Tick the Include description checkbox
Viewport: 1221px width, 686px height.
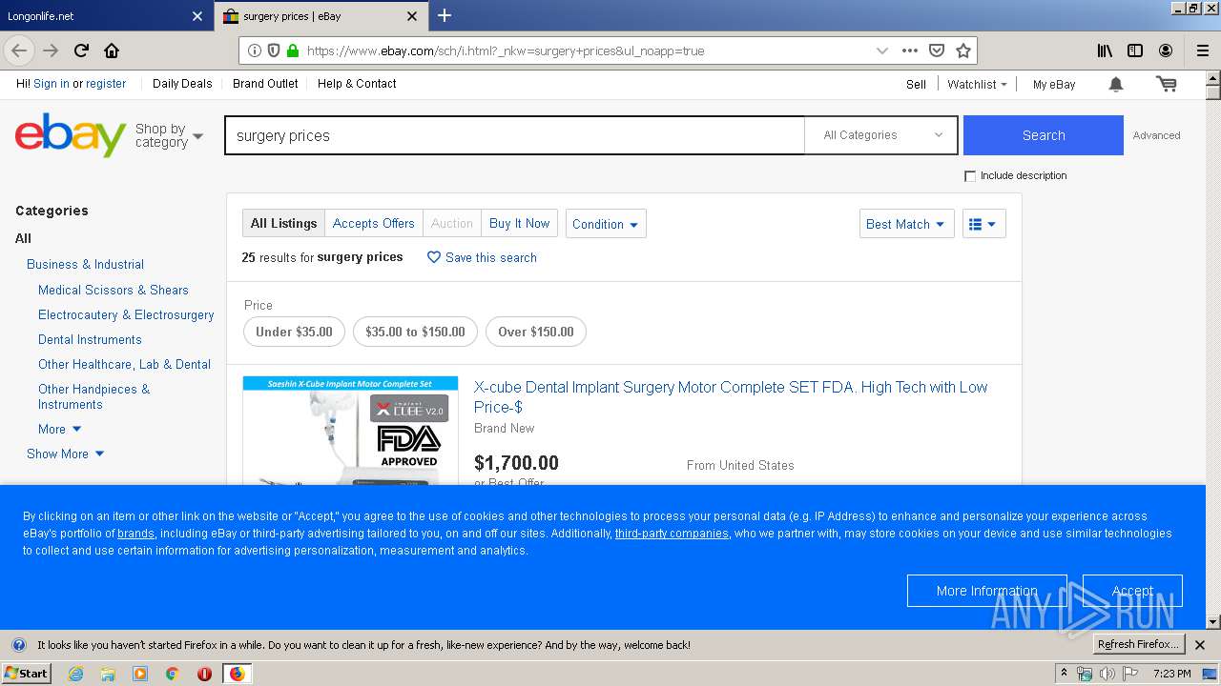pyautogui.click(x=970, y=176)
